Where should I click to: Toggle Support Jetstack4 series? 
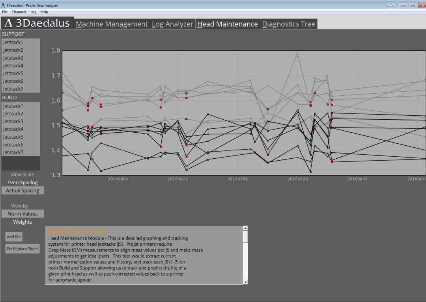(13, 66)
